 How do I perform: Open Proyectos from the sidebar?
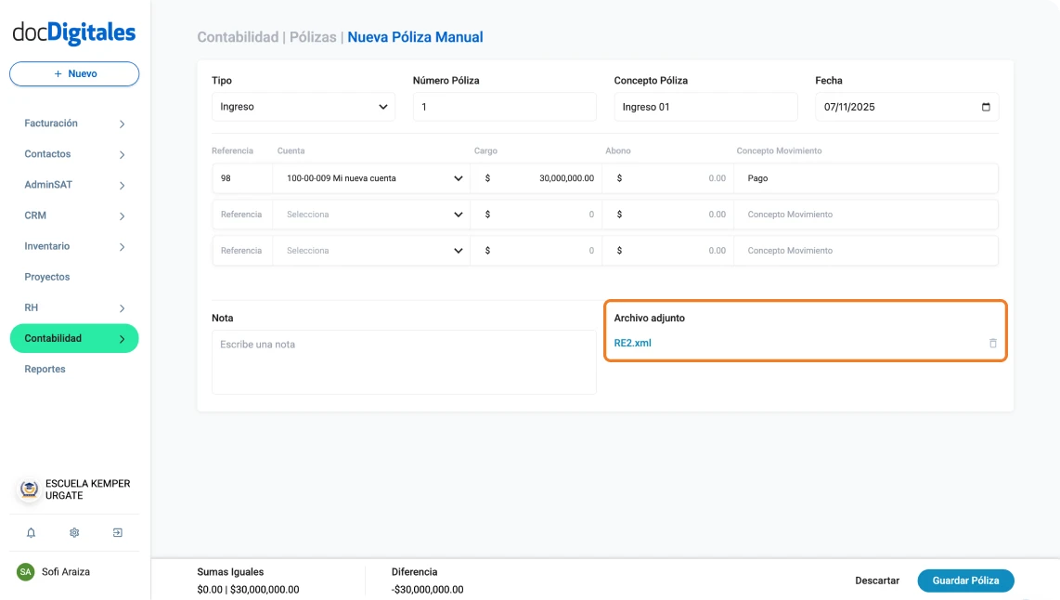pyautogui.click(x=47, y=277)
